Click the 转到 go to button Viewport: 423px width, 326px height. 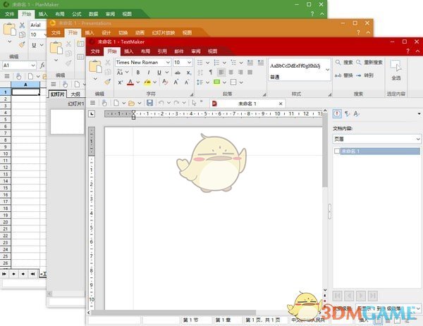(364, 75)
